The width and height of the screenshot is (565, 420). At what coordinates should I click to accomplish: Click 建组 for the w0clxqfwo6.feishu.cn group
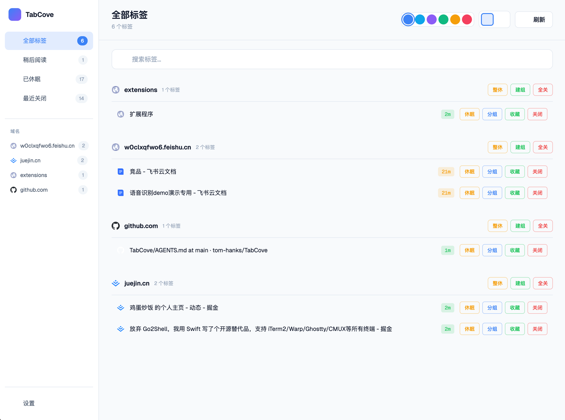click(520, 147)
